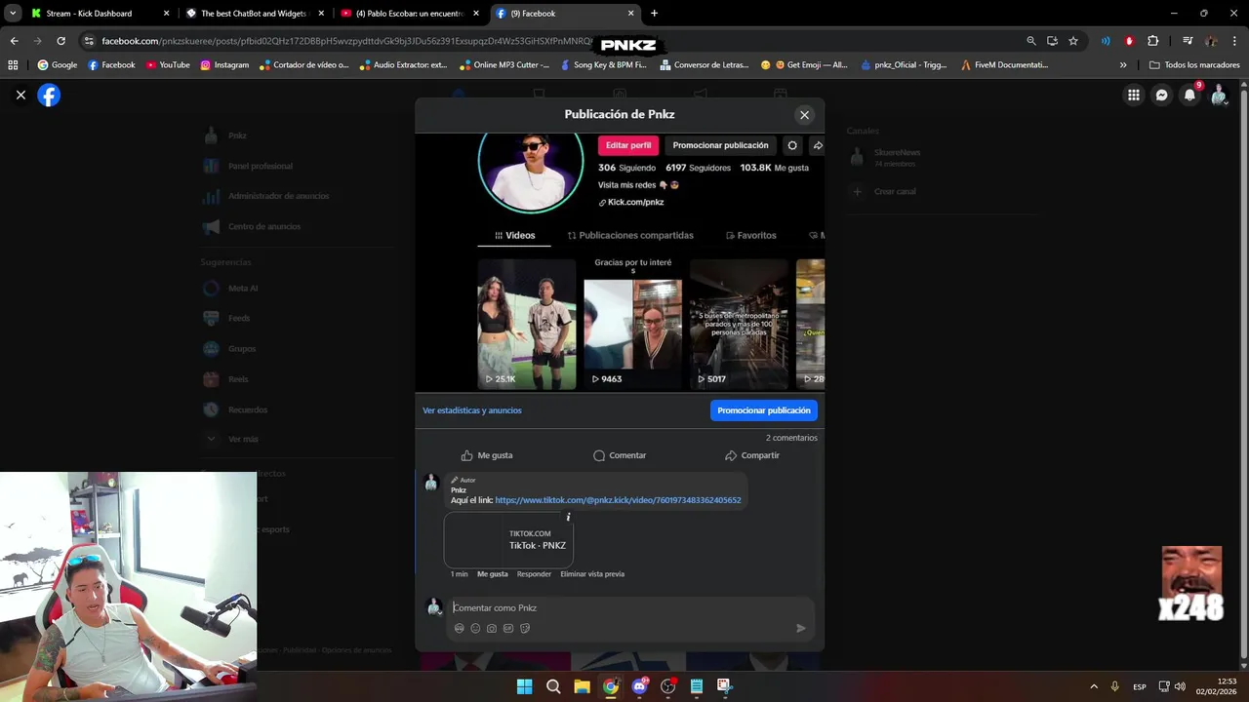Viewport: 1249px width, 702px height.
Task: Open the Google bookmark
Action: click(57, 65)
